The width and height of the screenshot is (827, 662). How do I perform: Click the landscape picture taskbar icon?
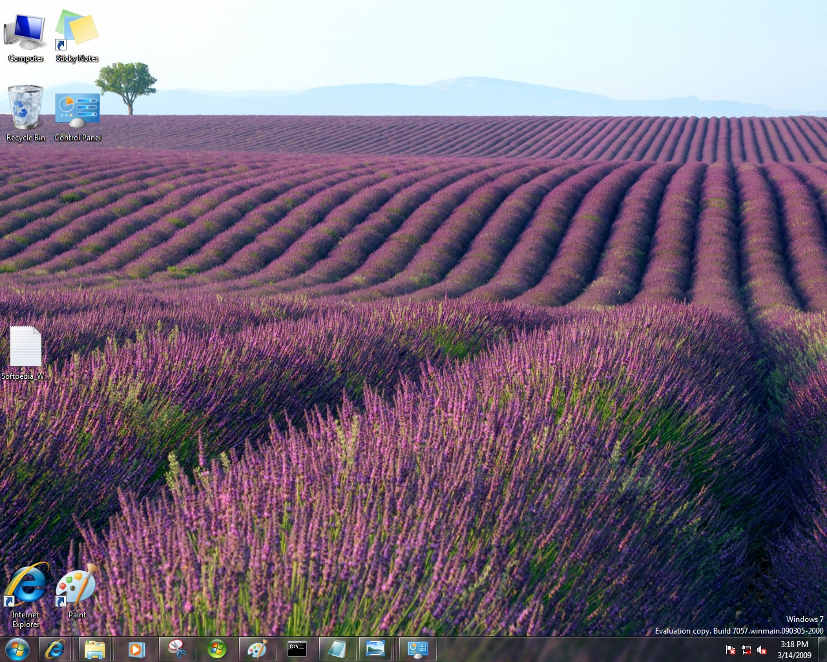tap(375, 649)
